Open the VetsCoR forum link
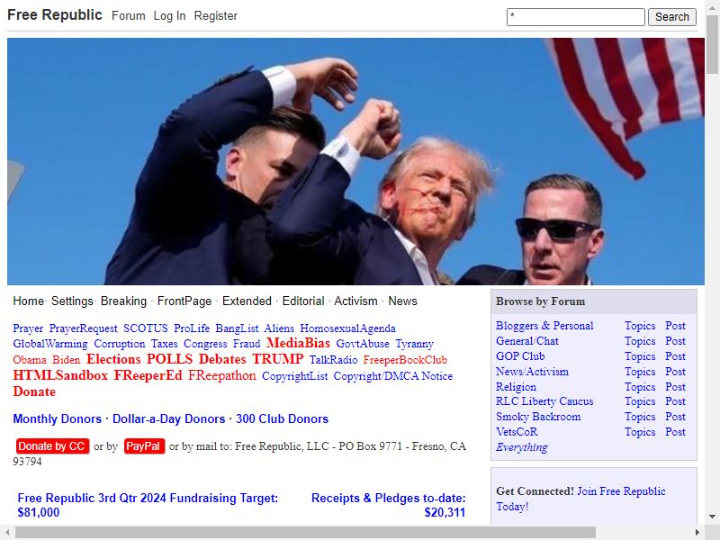 [517, 432]
